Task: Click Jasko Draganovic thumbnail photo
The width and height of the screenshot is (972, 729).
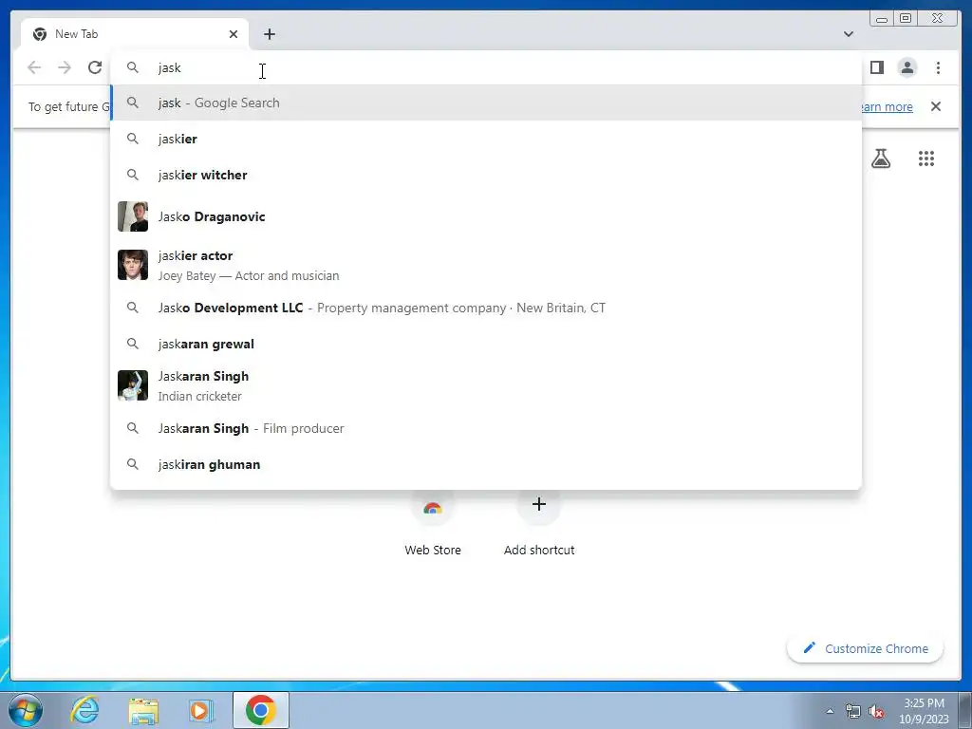Action: [x=133, y=216]
